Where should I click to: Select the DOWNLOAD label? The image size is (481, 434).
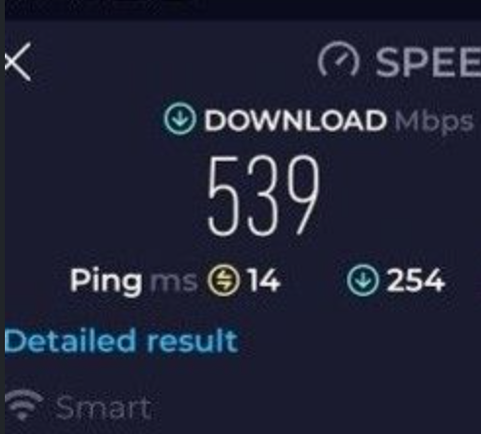pos(295,120)
